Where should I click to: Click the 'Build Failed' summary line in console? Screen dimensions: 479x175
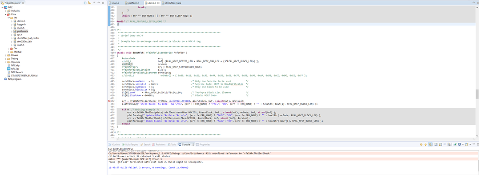[148, 167]
